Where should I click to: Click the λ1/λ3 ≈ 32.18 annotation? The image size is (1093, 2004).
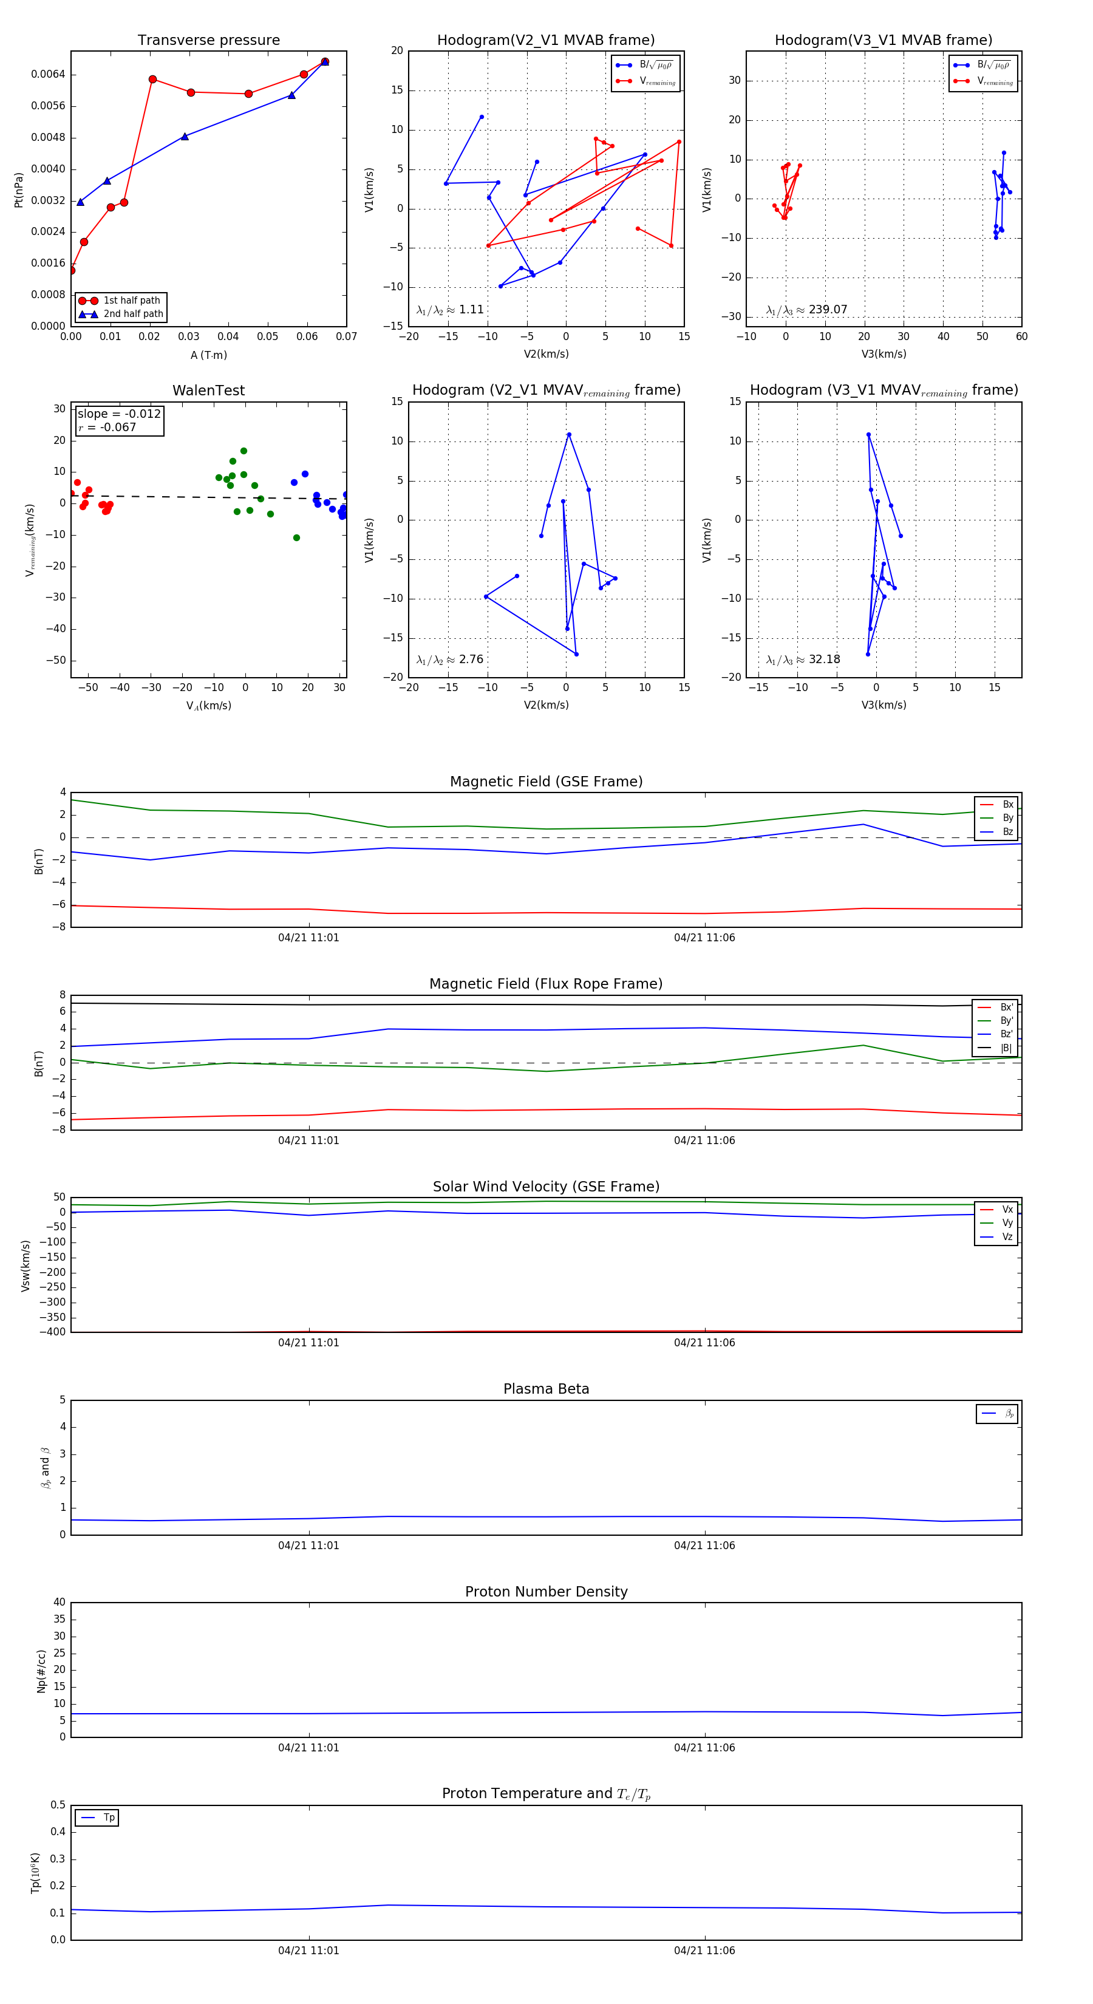[x=803, y=659]
